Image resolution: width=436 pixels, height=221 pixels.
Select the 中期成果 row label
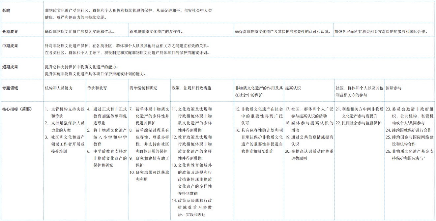(x=10, y=46)
